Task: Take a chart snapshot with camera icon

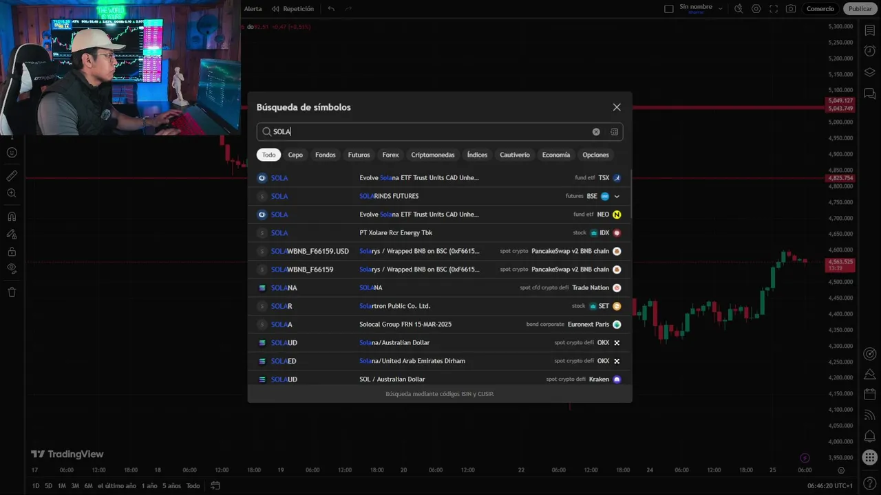Action: [791, 9]
